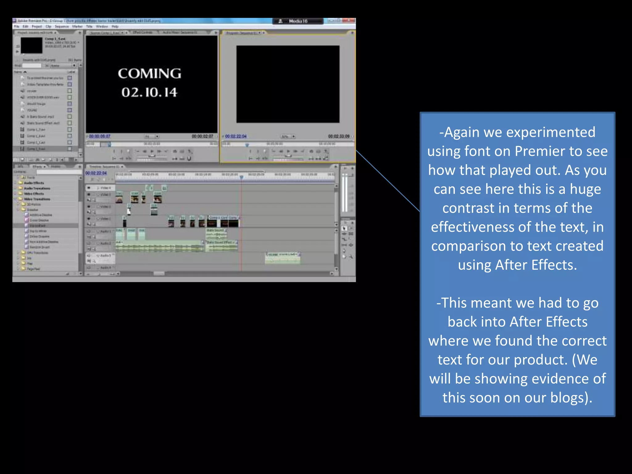Image resolution: width=632 pixels, height=474 pixels.
Task: Expand the 3D Motion folder
Action: (x=19, y=204)
